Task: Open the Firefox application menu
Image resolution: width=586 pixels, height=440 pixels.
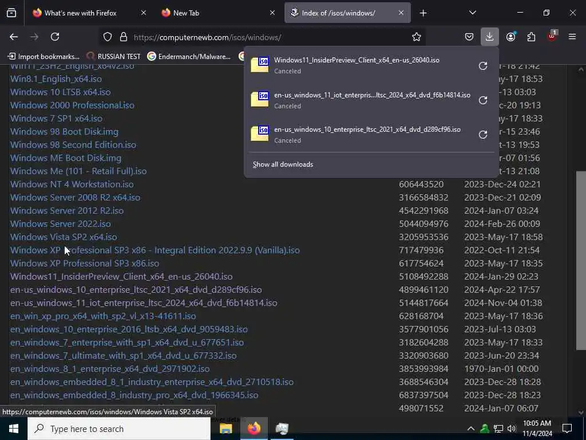Action: [572, 37]
